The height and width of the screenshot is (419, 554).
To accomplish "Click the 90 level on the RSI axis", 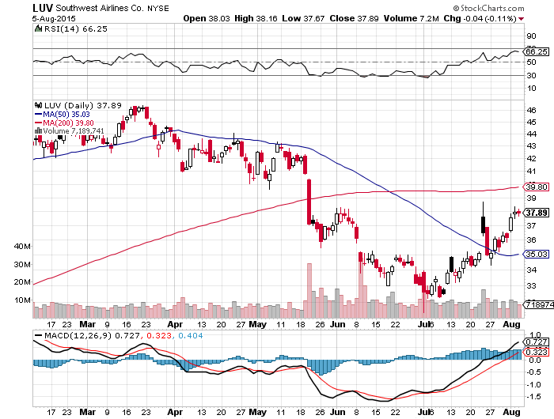I will tap(531, 36).
